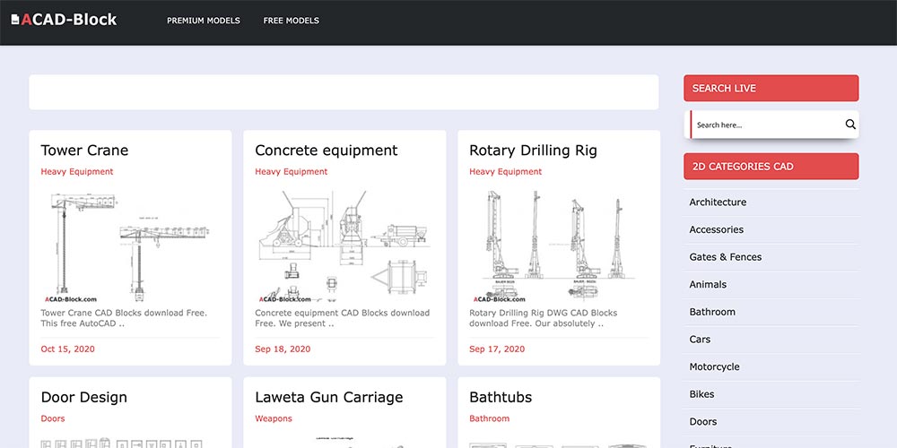Select the Gates & Fences category
The height and width of the screenshot is (448, 897).
pyautogui.click(x=726, y=257)
